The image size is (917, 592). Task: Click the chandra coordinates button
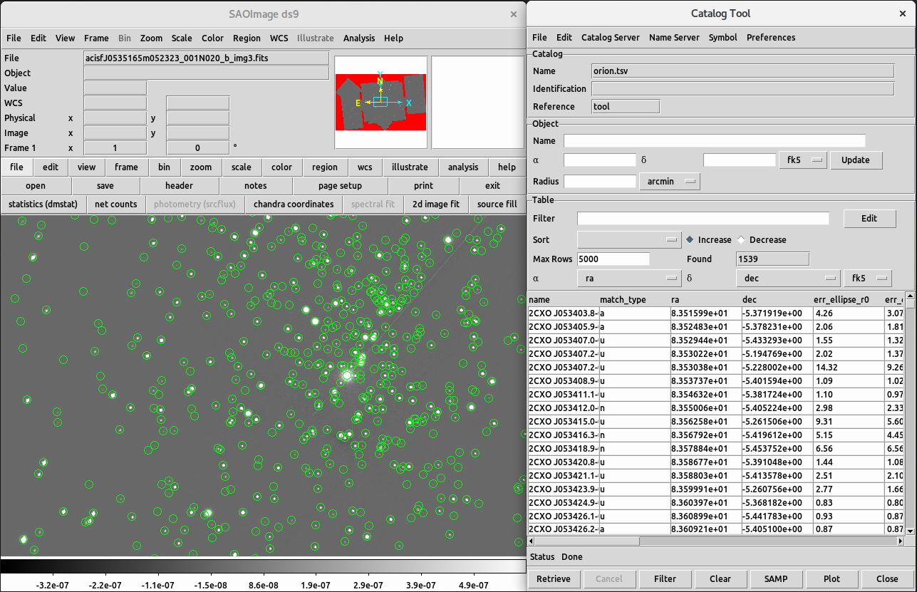294,204
